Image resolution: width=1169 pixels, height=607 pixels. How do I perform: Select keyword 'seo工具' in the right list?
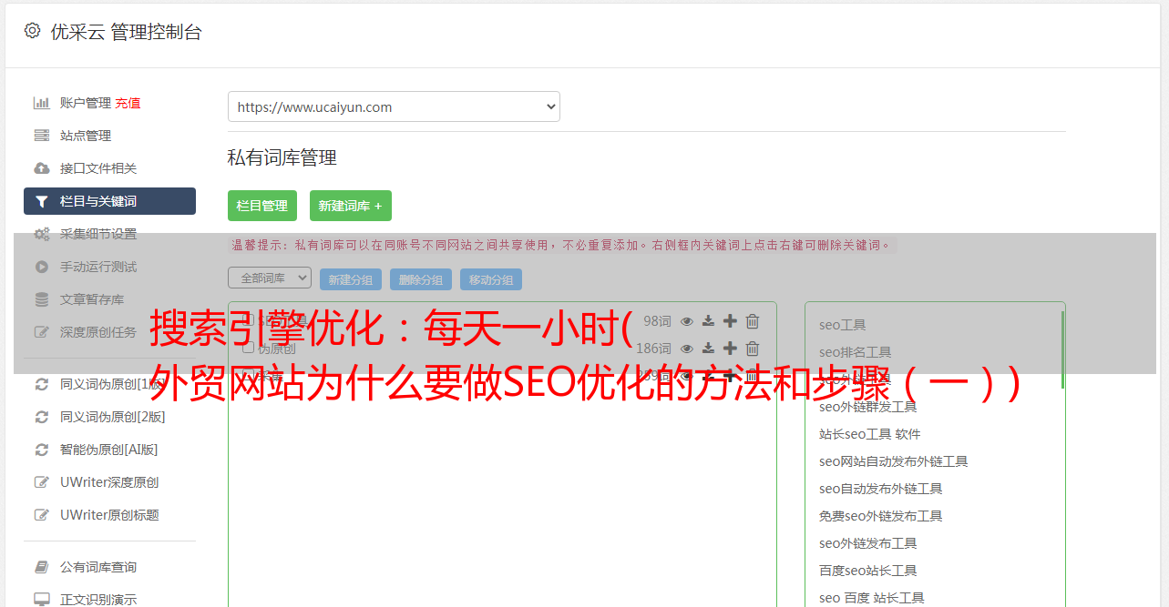click(x=843, y=325)
